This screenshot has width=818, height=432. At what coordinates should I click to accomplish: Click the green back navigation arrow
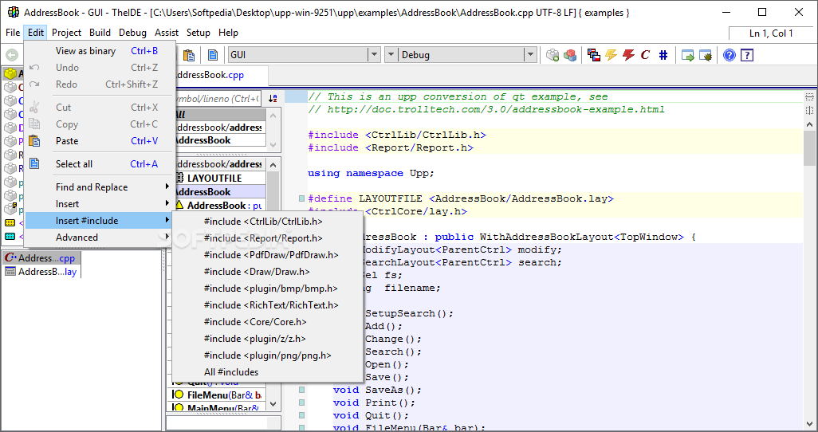point(12,55)
